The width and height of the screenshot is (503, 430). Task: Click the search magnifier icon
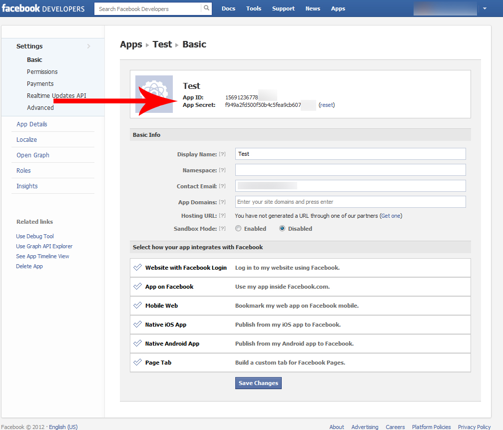206,8
